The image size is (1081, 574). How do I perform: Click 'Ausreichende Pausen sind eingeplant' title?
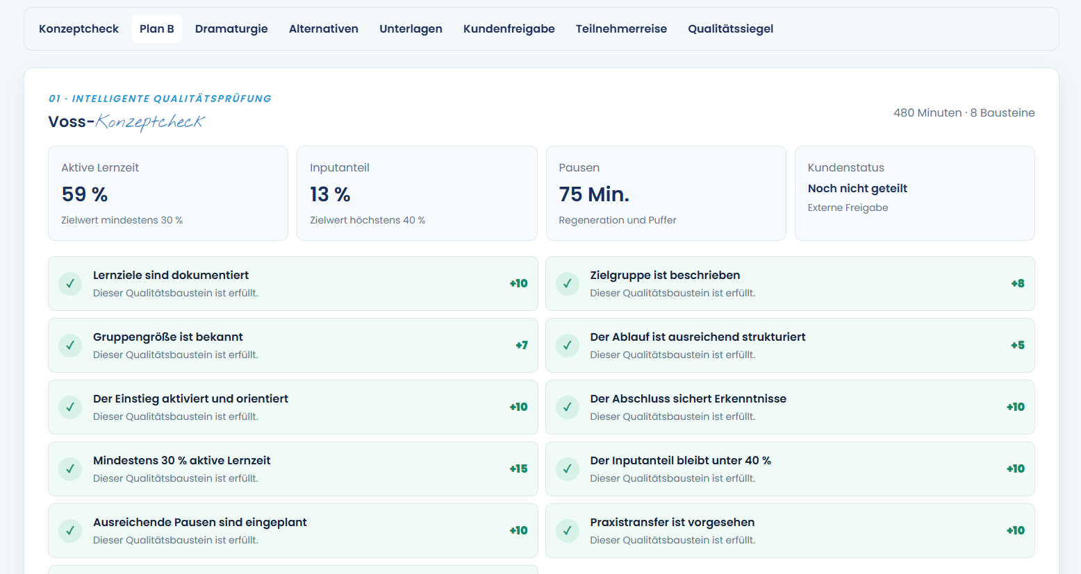point(200,522)
